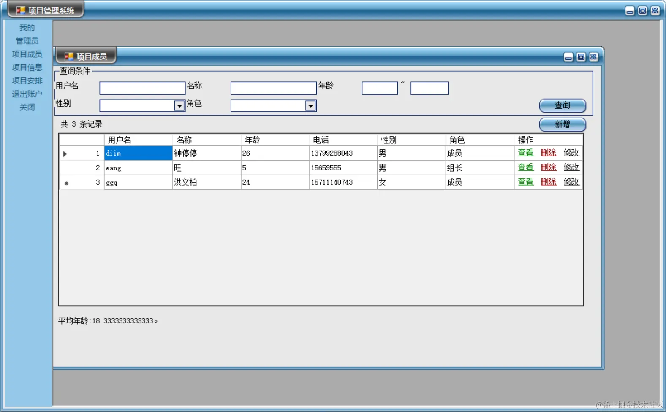The width and height of the screenshot is (666, 412).
Task: Select the 洪文柏 name cell
Action: [207, 182]
